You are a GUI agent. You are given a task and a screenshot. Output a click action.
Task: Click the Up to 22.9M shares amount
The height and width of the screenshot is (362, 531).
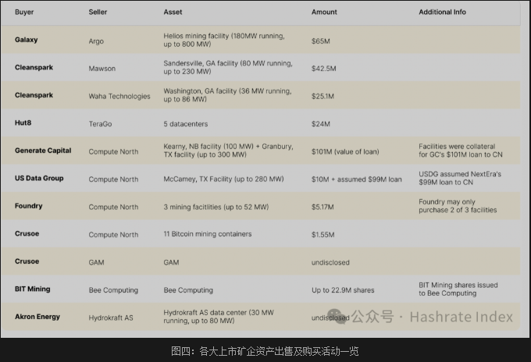coord(343,290)
